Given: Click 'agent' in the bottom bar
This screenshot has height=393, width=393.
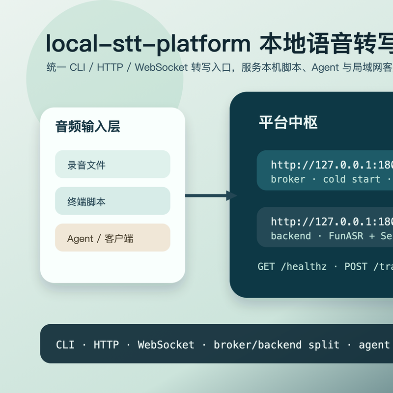Looking at the screenshot, I should point(374,345).
